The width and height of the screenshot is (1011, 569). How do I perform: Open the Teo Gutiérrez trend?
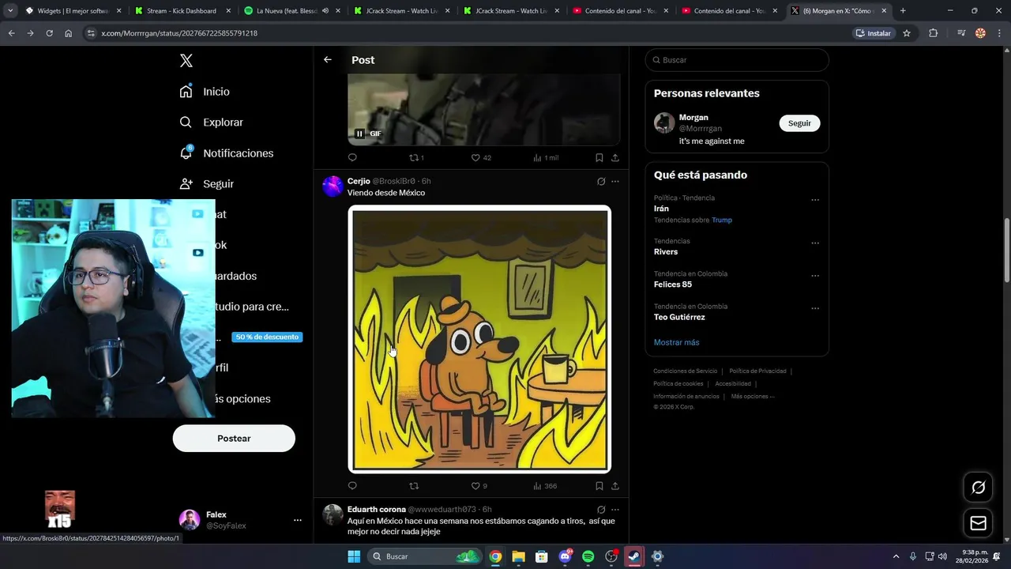(x=679, y=317)
